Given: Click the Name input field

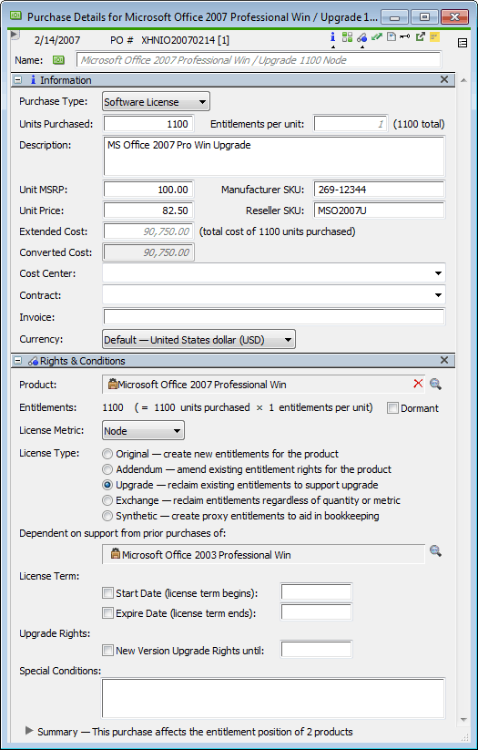Looking at the screenshot, I should point(259,60).
